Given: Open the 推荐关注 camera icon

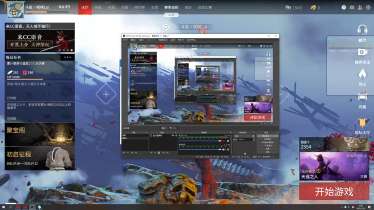Looking at the screenshot, I should [x=362, y=52].
